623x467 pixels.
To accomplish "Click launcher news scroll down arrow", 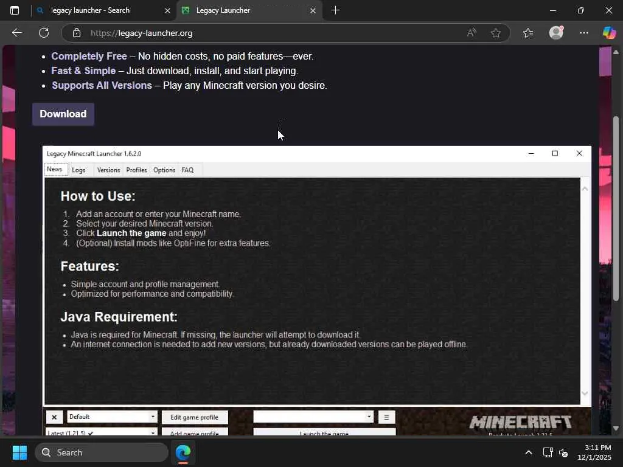I will pyautogui.click(x=585, y=393).
